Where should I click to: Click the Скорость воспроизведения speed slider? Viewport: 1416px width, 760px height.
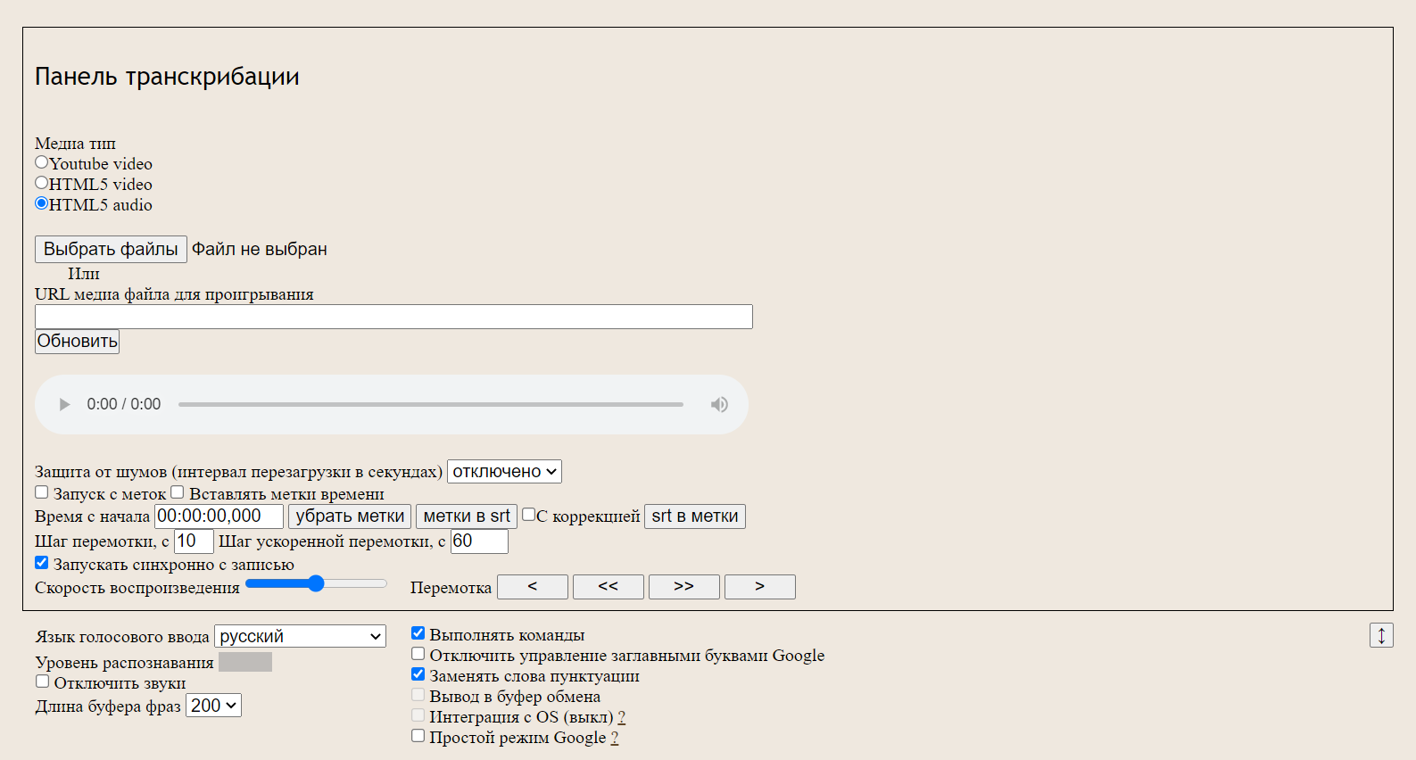pyautogui.click(x=316, y=584)
